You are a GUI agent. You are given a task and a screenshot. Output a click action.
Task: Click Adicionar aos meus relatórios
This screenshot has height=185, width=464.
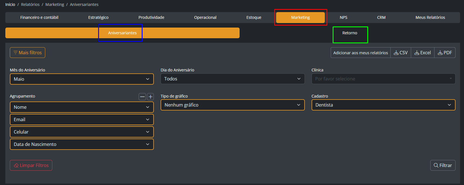(x=361, y=53)
